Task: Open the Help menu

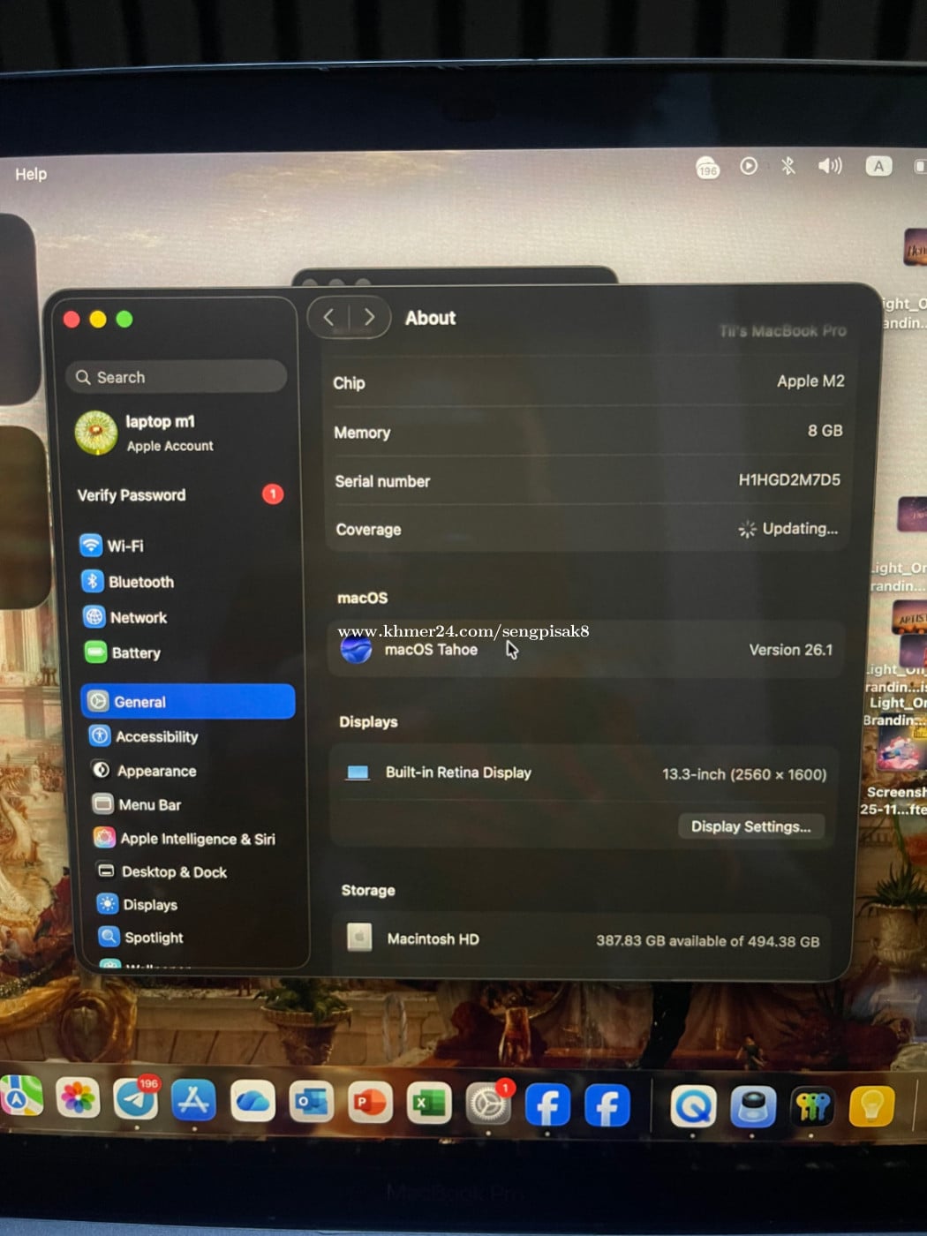Action: (31, 174)
